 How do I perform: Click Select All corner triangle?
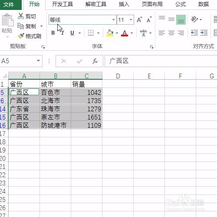pyautogui.click(x=5, y=76)
